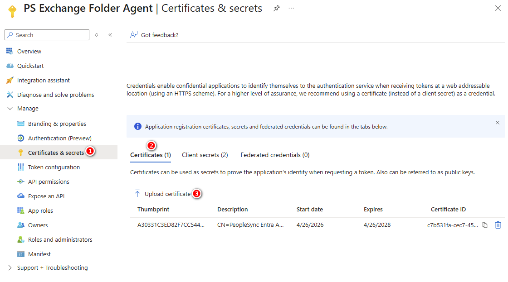Image resolution: width=508 pixels, height=282 pixels.
Task: Click thumbprint A30331C3ED82F7CC544...
Action: 171,225
